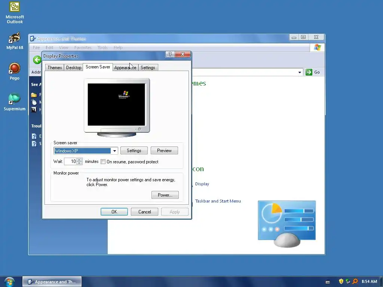Confirm with the OK button
Image resolution: width=383 pixels, height=287 pixels.
[x=114, y=212]
